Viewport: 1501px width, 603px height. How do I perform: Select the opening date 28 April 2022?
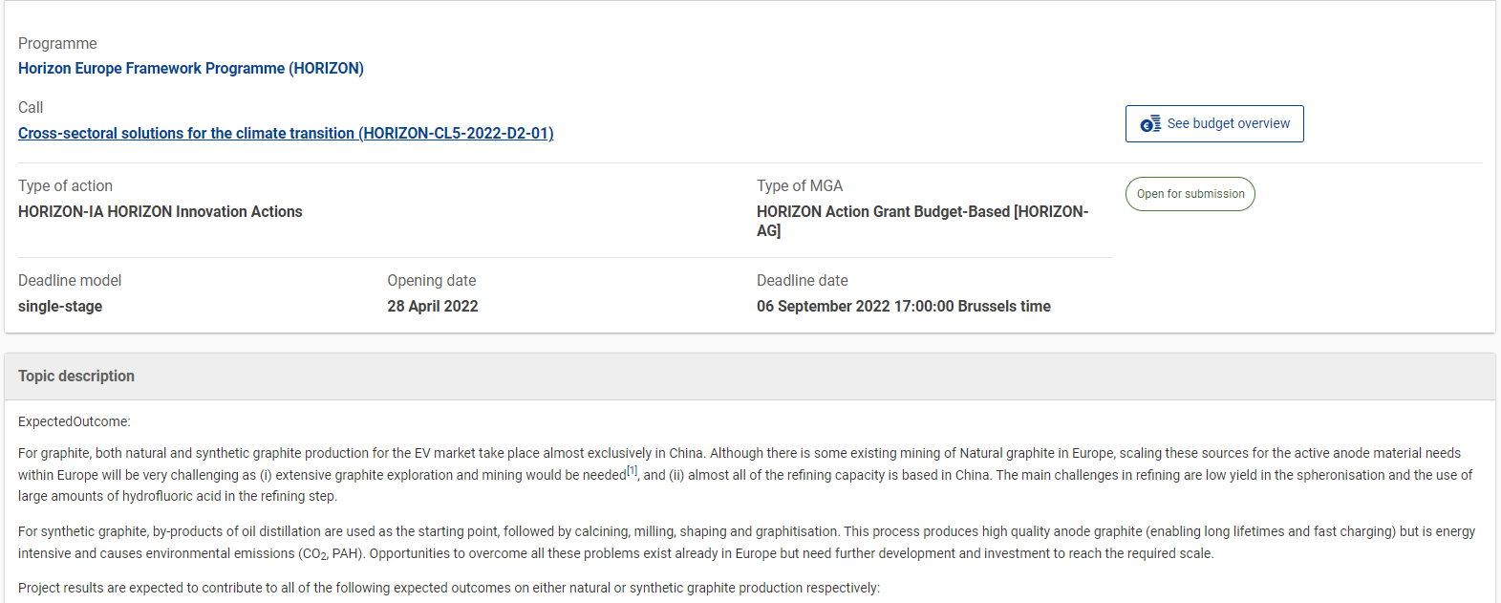433,306
